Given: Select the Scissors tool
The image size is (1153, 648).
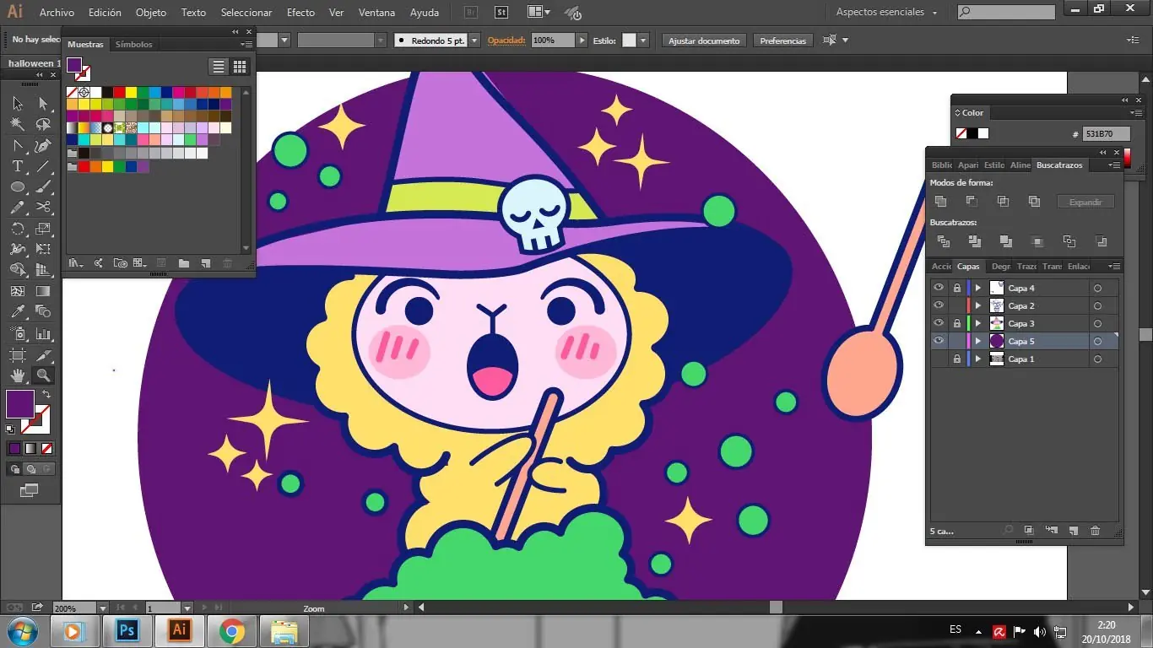Looking at the screenshot, I should (43, 208).
